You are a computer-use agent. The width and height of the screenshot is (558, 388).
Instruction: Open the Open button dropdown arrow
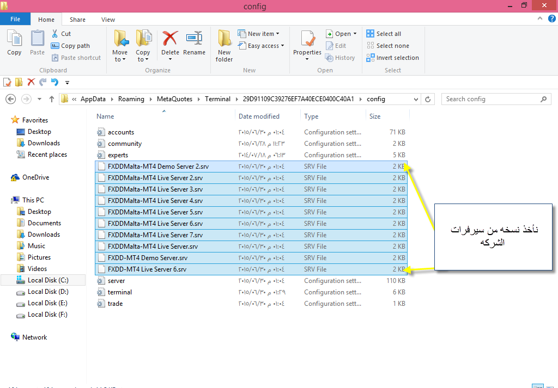(355, 34)
